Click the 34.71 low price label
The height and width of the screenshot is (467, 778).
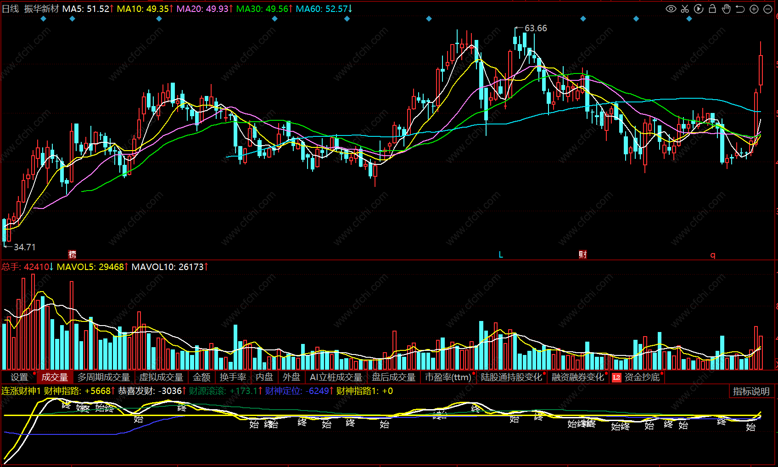[24, 247]
